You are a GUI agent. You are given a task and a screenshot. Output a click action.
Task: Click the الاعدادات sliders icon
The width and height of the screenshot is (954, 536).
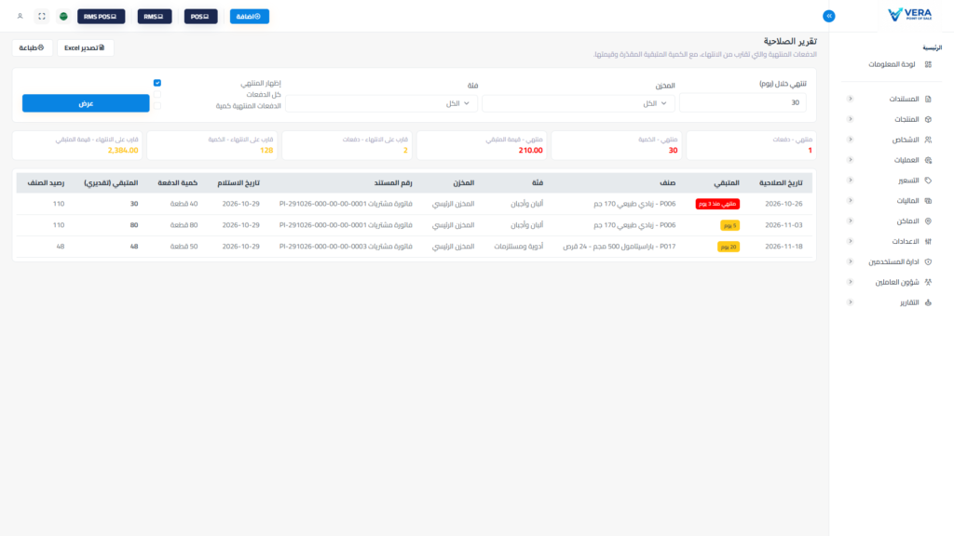click(928, 241)
